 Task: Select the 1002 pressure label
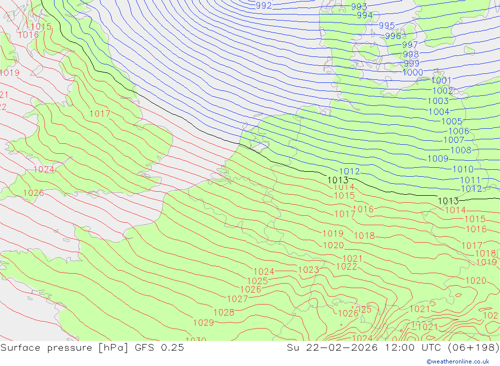click(442, 91)
